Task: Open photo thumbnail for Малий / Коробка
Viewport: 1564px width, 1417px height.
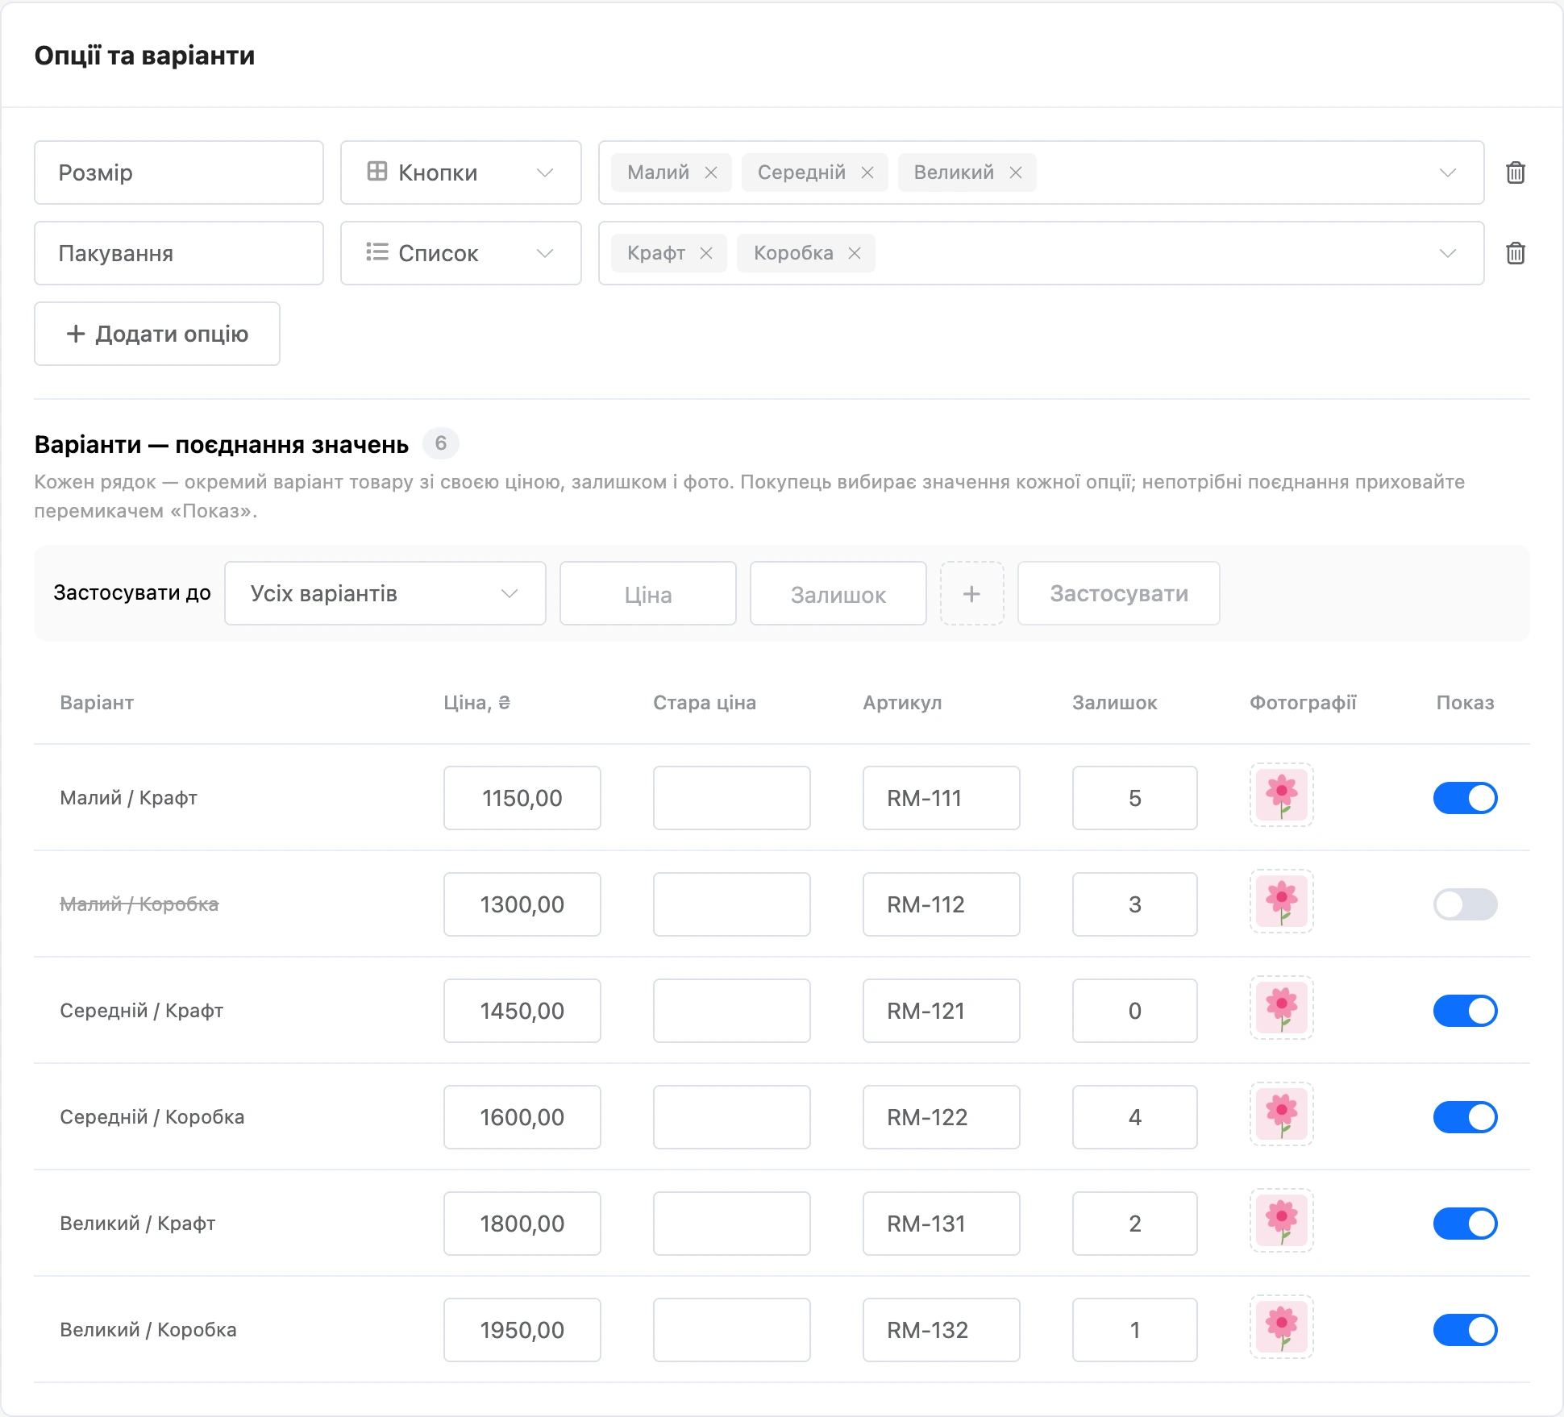Action: (x=1282, y=901)
